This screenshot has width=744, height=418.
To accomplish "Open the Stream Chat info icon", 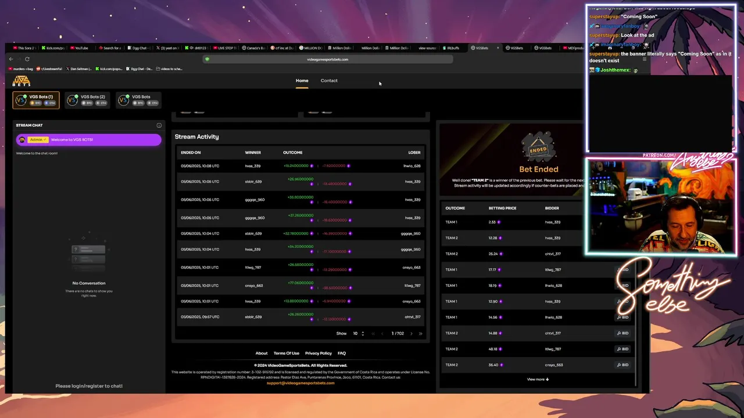I will tap(159, 125).
